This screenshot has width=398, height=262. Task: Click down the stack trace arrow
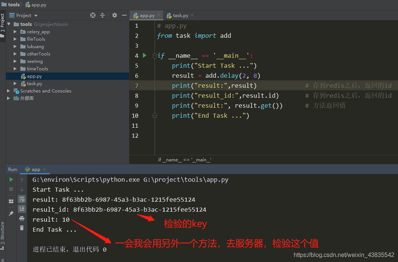click(22, 189)
